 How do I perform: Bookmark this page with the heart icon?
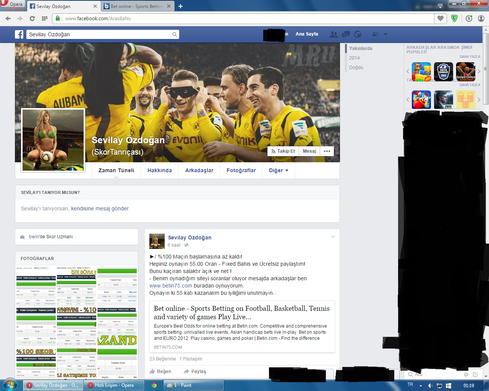[x=440, y=18]
